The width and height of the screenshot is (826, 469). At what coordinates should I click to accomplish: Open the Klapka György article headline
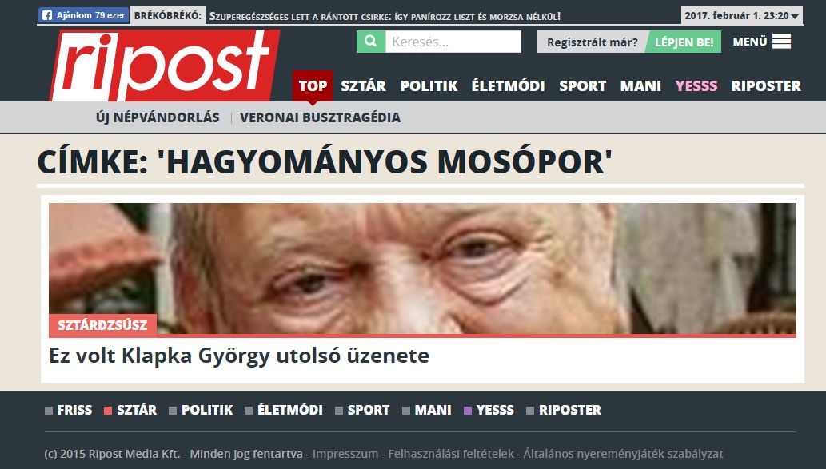[239, 356]
